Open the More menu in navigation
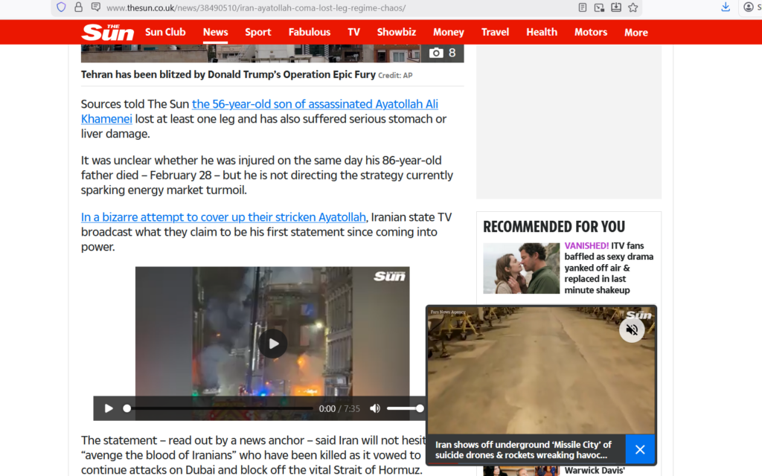The width and height of the screenshot is (762, 476). click(x=635, y=32)
